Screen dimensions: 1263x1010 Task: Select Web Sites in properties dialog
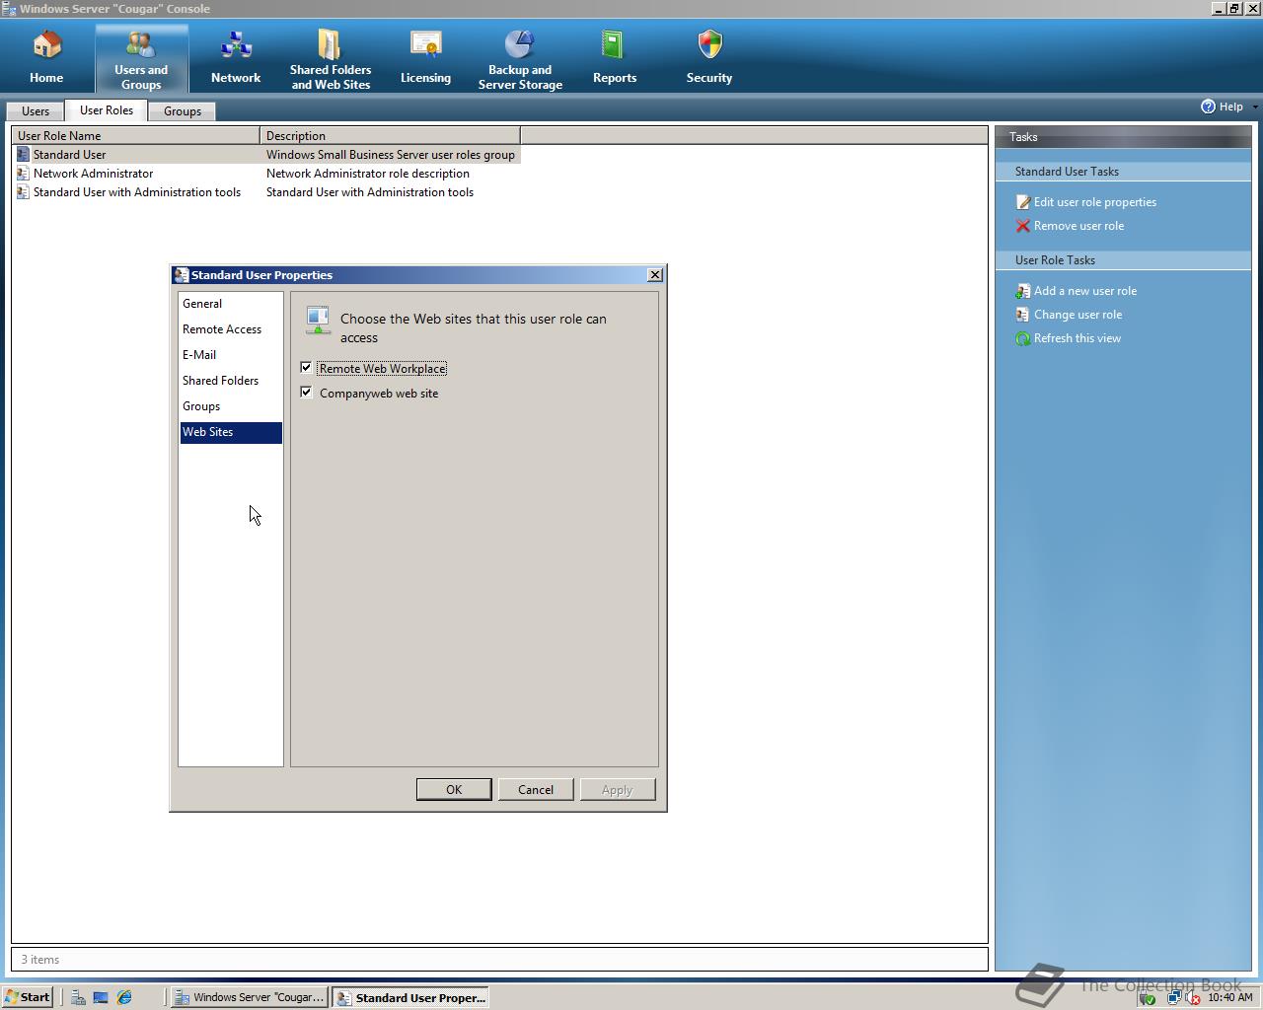[231, 432]
